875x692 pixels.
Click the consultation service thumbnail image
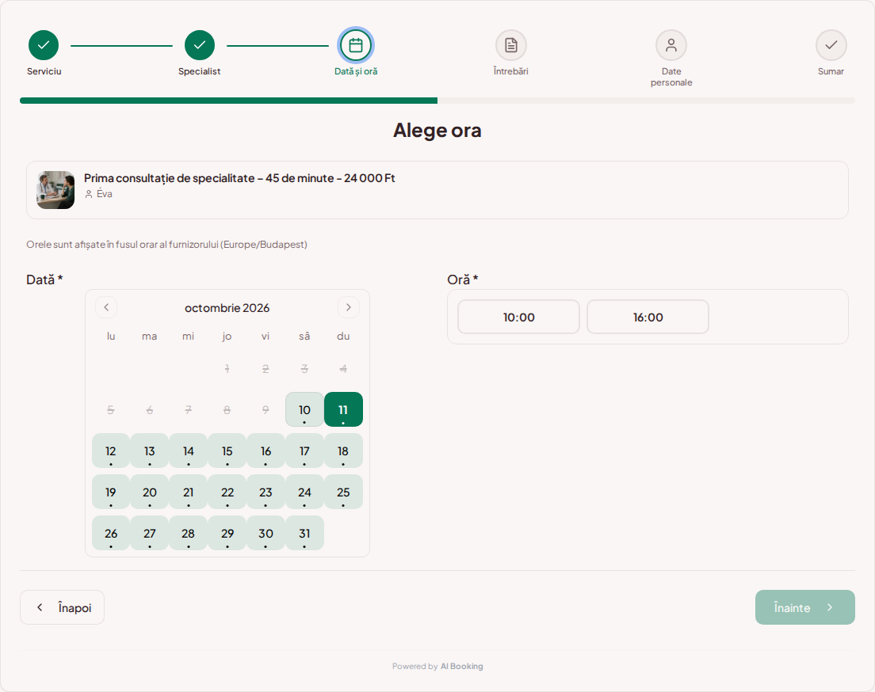55,190
